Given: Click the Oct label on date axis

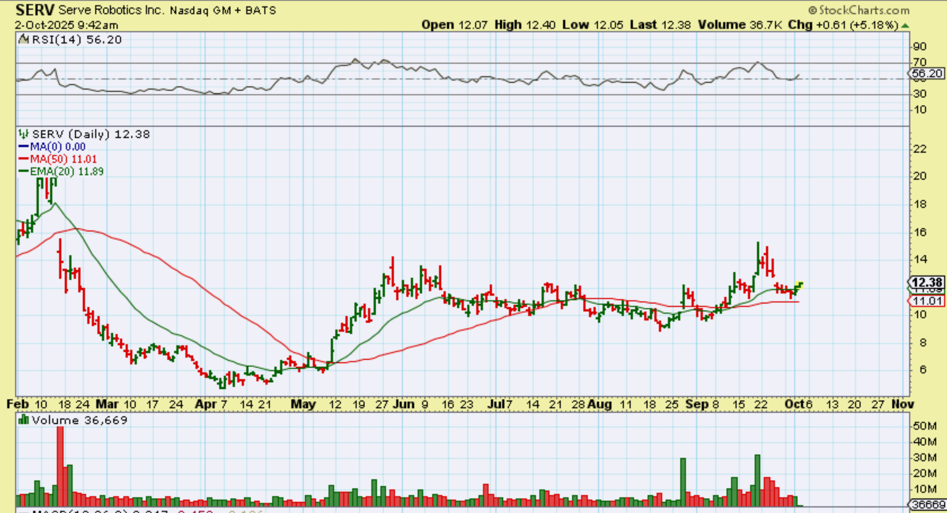Looking at the screenshot, I should 794,404.
